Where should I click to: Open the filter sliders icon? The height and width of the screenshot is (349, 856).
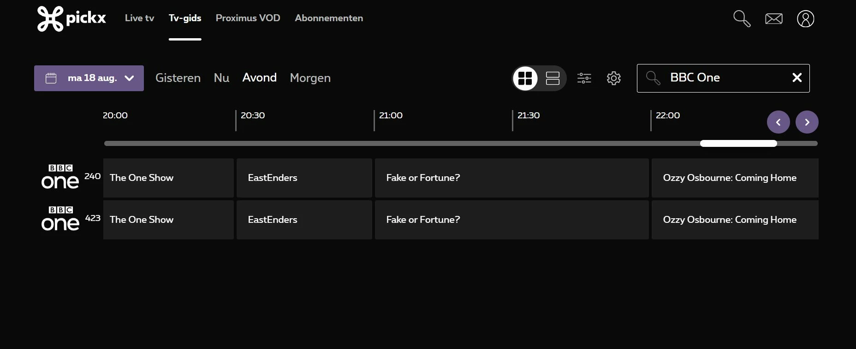(584, 78)
